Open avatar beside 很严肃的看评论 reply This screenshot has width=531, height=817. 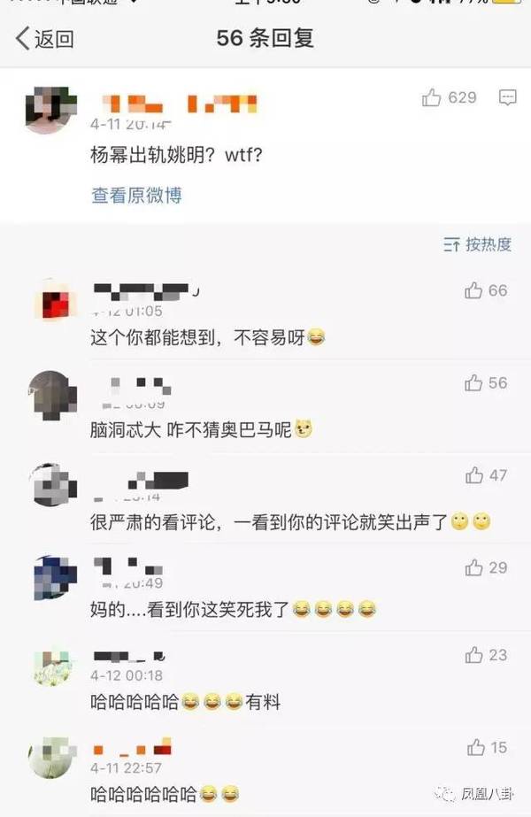coord(54,485)
